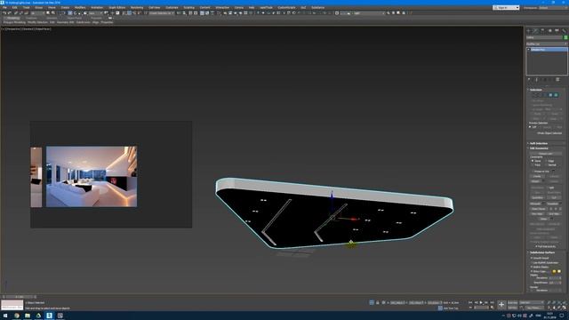The image size is (569, 320).
Task: Switch to Hierarchy command panel tab
Action: pyautogui.click(x=542, y=30)
